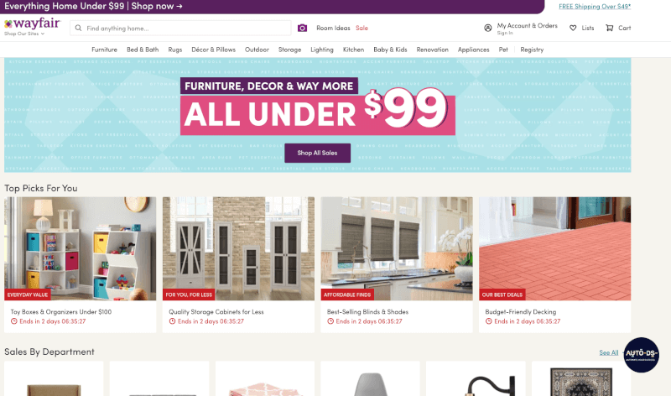Image resolution: width=671 pixels, height=396 pixels.
Task: Click the Wayfair logo
Action: (33, 23)
